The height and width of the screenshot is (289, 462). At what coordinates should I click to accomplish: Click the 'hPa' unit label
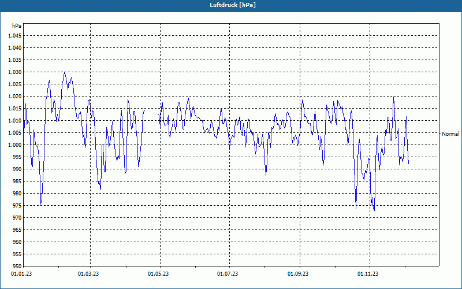[x=17, y=26]
